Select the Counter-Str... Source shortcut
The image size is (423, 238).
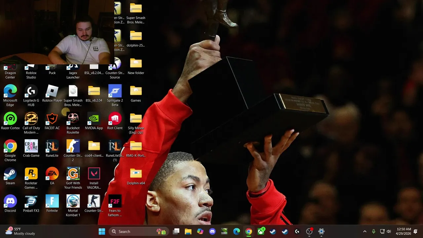coord(115,68)
